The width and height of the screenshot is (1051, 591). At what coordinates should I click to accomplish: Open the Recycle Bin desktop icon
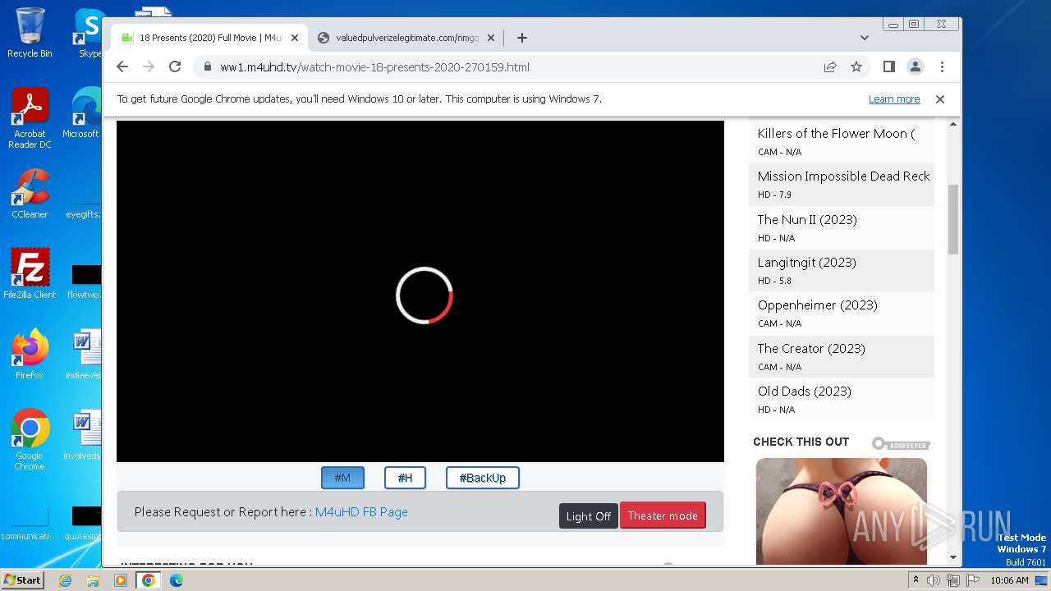(30, 33)
